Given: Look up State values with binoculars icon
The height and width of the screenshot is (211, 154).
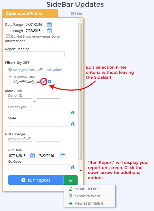Looking at the screenshot, I should tap(73, 124).
